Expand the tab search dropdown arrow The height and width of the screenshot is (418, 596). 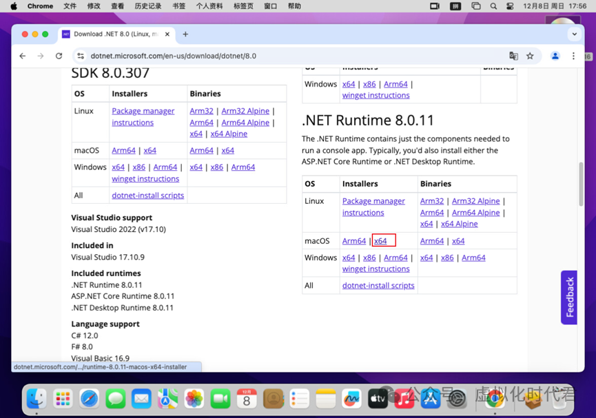coord(575,34)
